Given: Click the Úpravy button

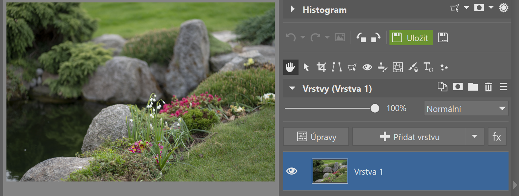Looking at the screenshot, I should click(x=315, y=137).
